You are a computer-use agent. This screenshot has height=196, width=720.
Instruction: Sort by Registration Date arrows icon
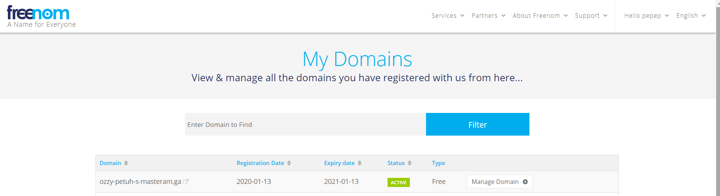(x=289, y=163)
